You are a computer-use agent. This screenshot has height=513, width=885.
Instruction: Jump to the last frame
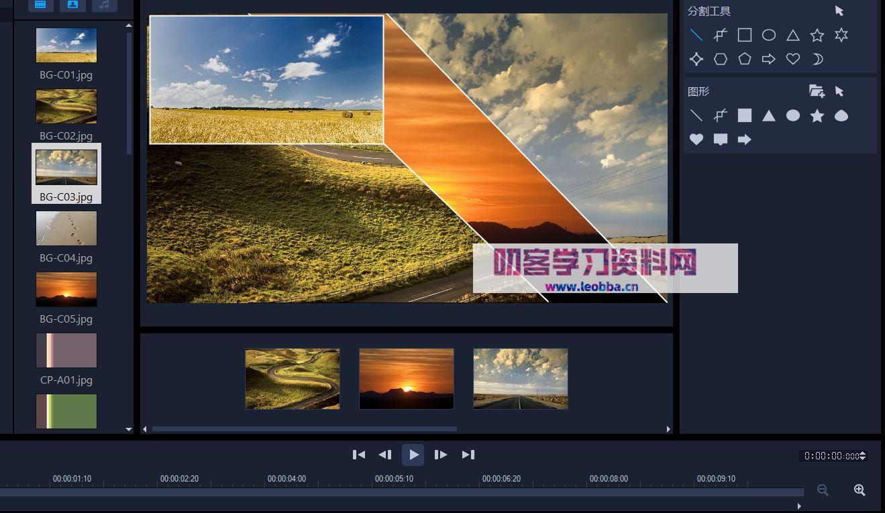(468, 455)
